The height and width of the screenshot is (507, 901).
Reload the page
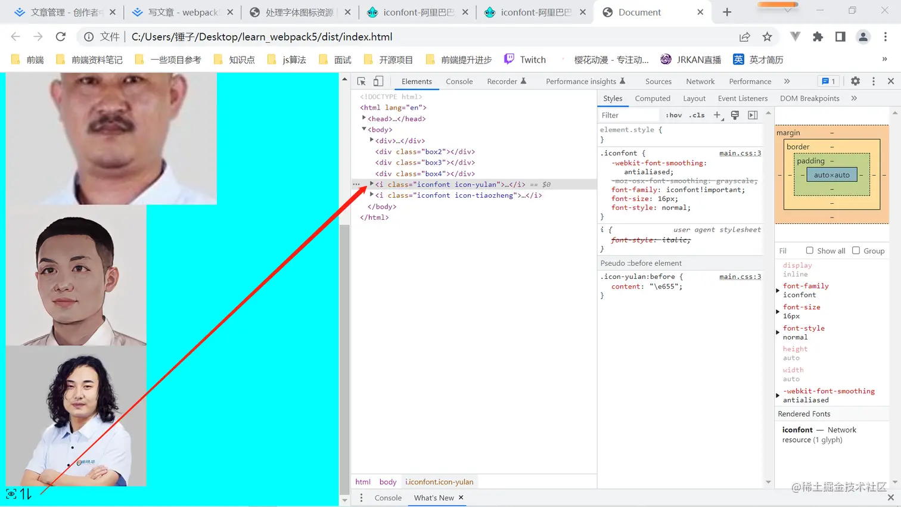(61, 37)
